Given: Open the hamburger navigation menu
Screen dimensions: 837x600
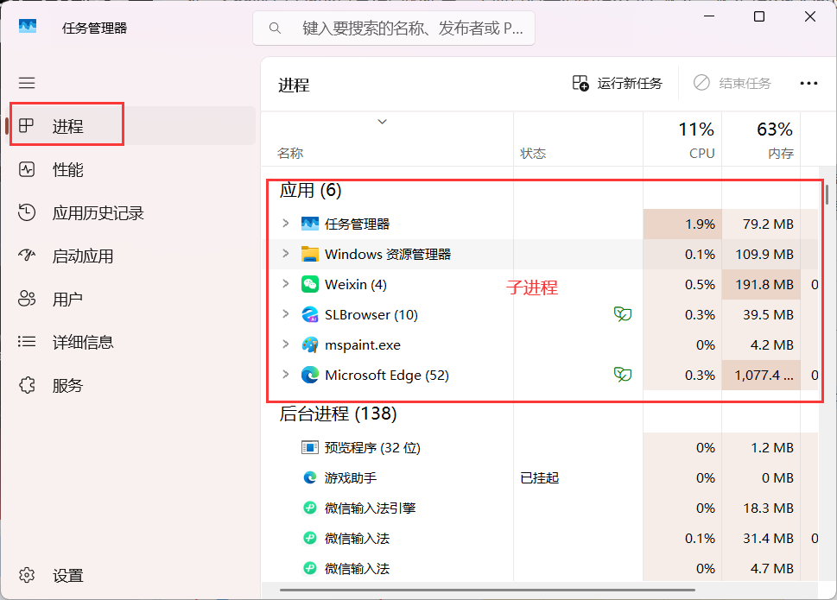Looking at the screenshot, I should (x=27, y=83).
